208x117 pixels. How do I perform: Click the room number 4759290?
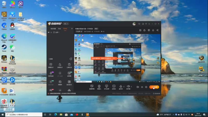click(97, 31)
